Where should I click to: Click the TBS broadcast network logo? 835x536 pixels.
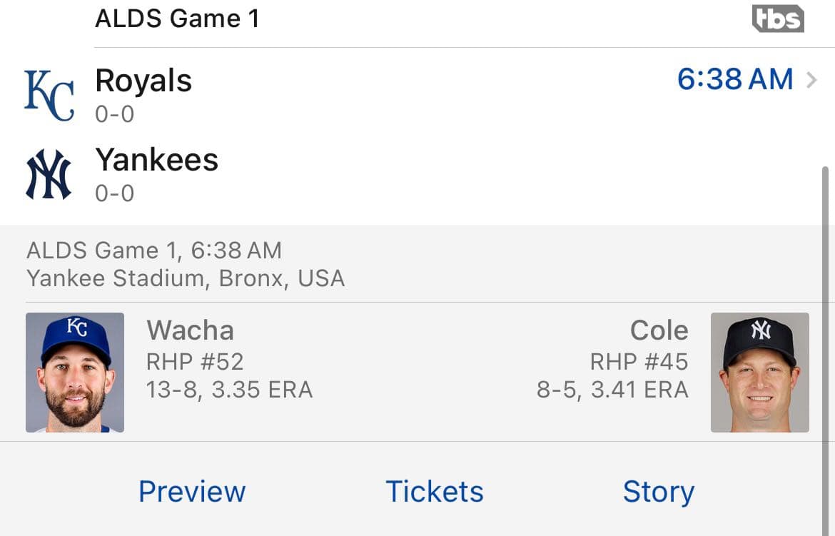click(779, 19)
